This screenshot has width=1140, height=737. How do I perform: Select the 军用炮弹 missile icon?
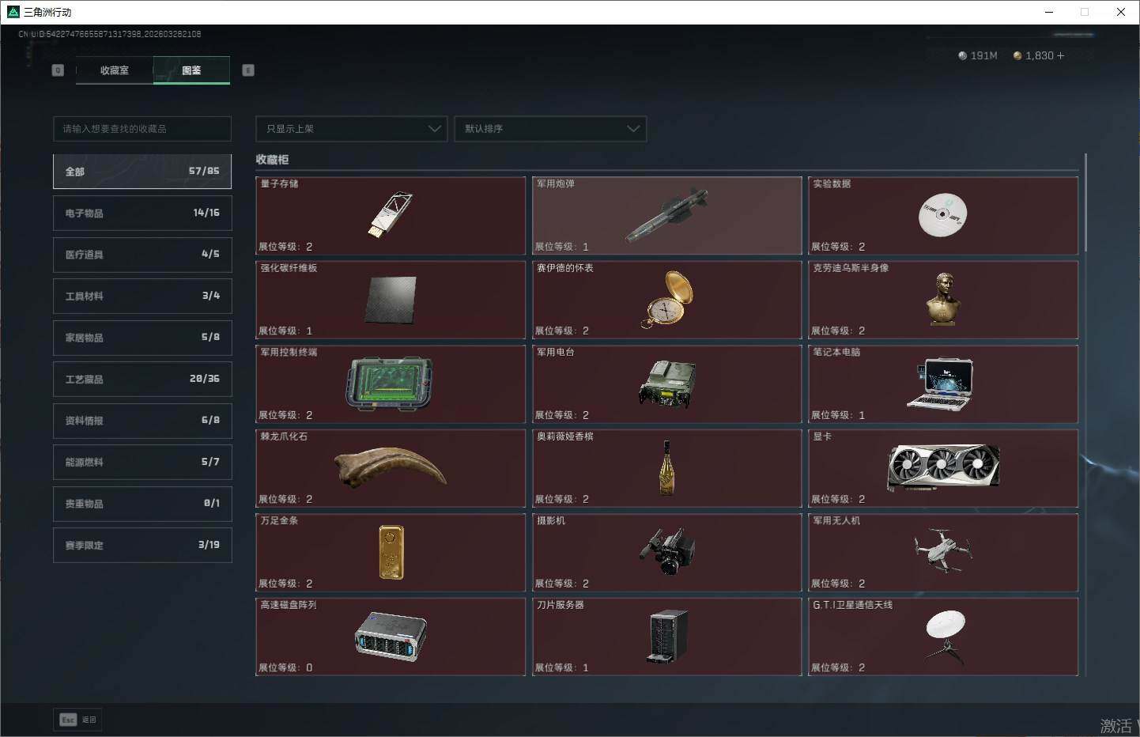pyautogui.click(x=666, y=215)
